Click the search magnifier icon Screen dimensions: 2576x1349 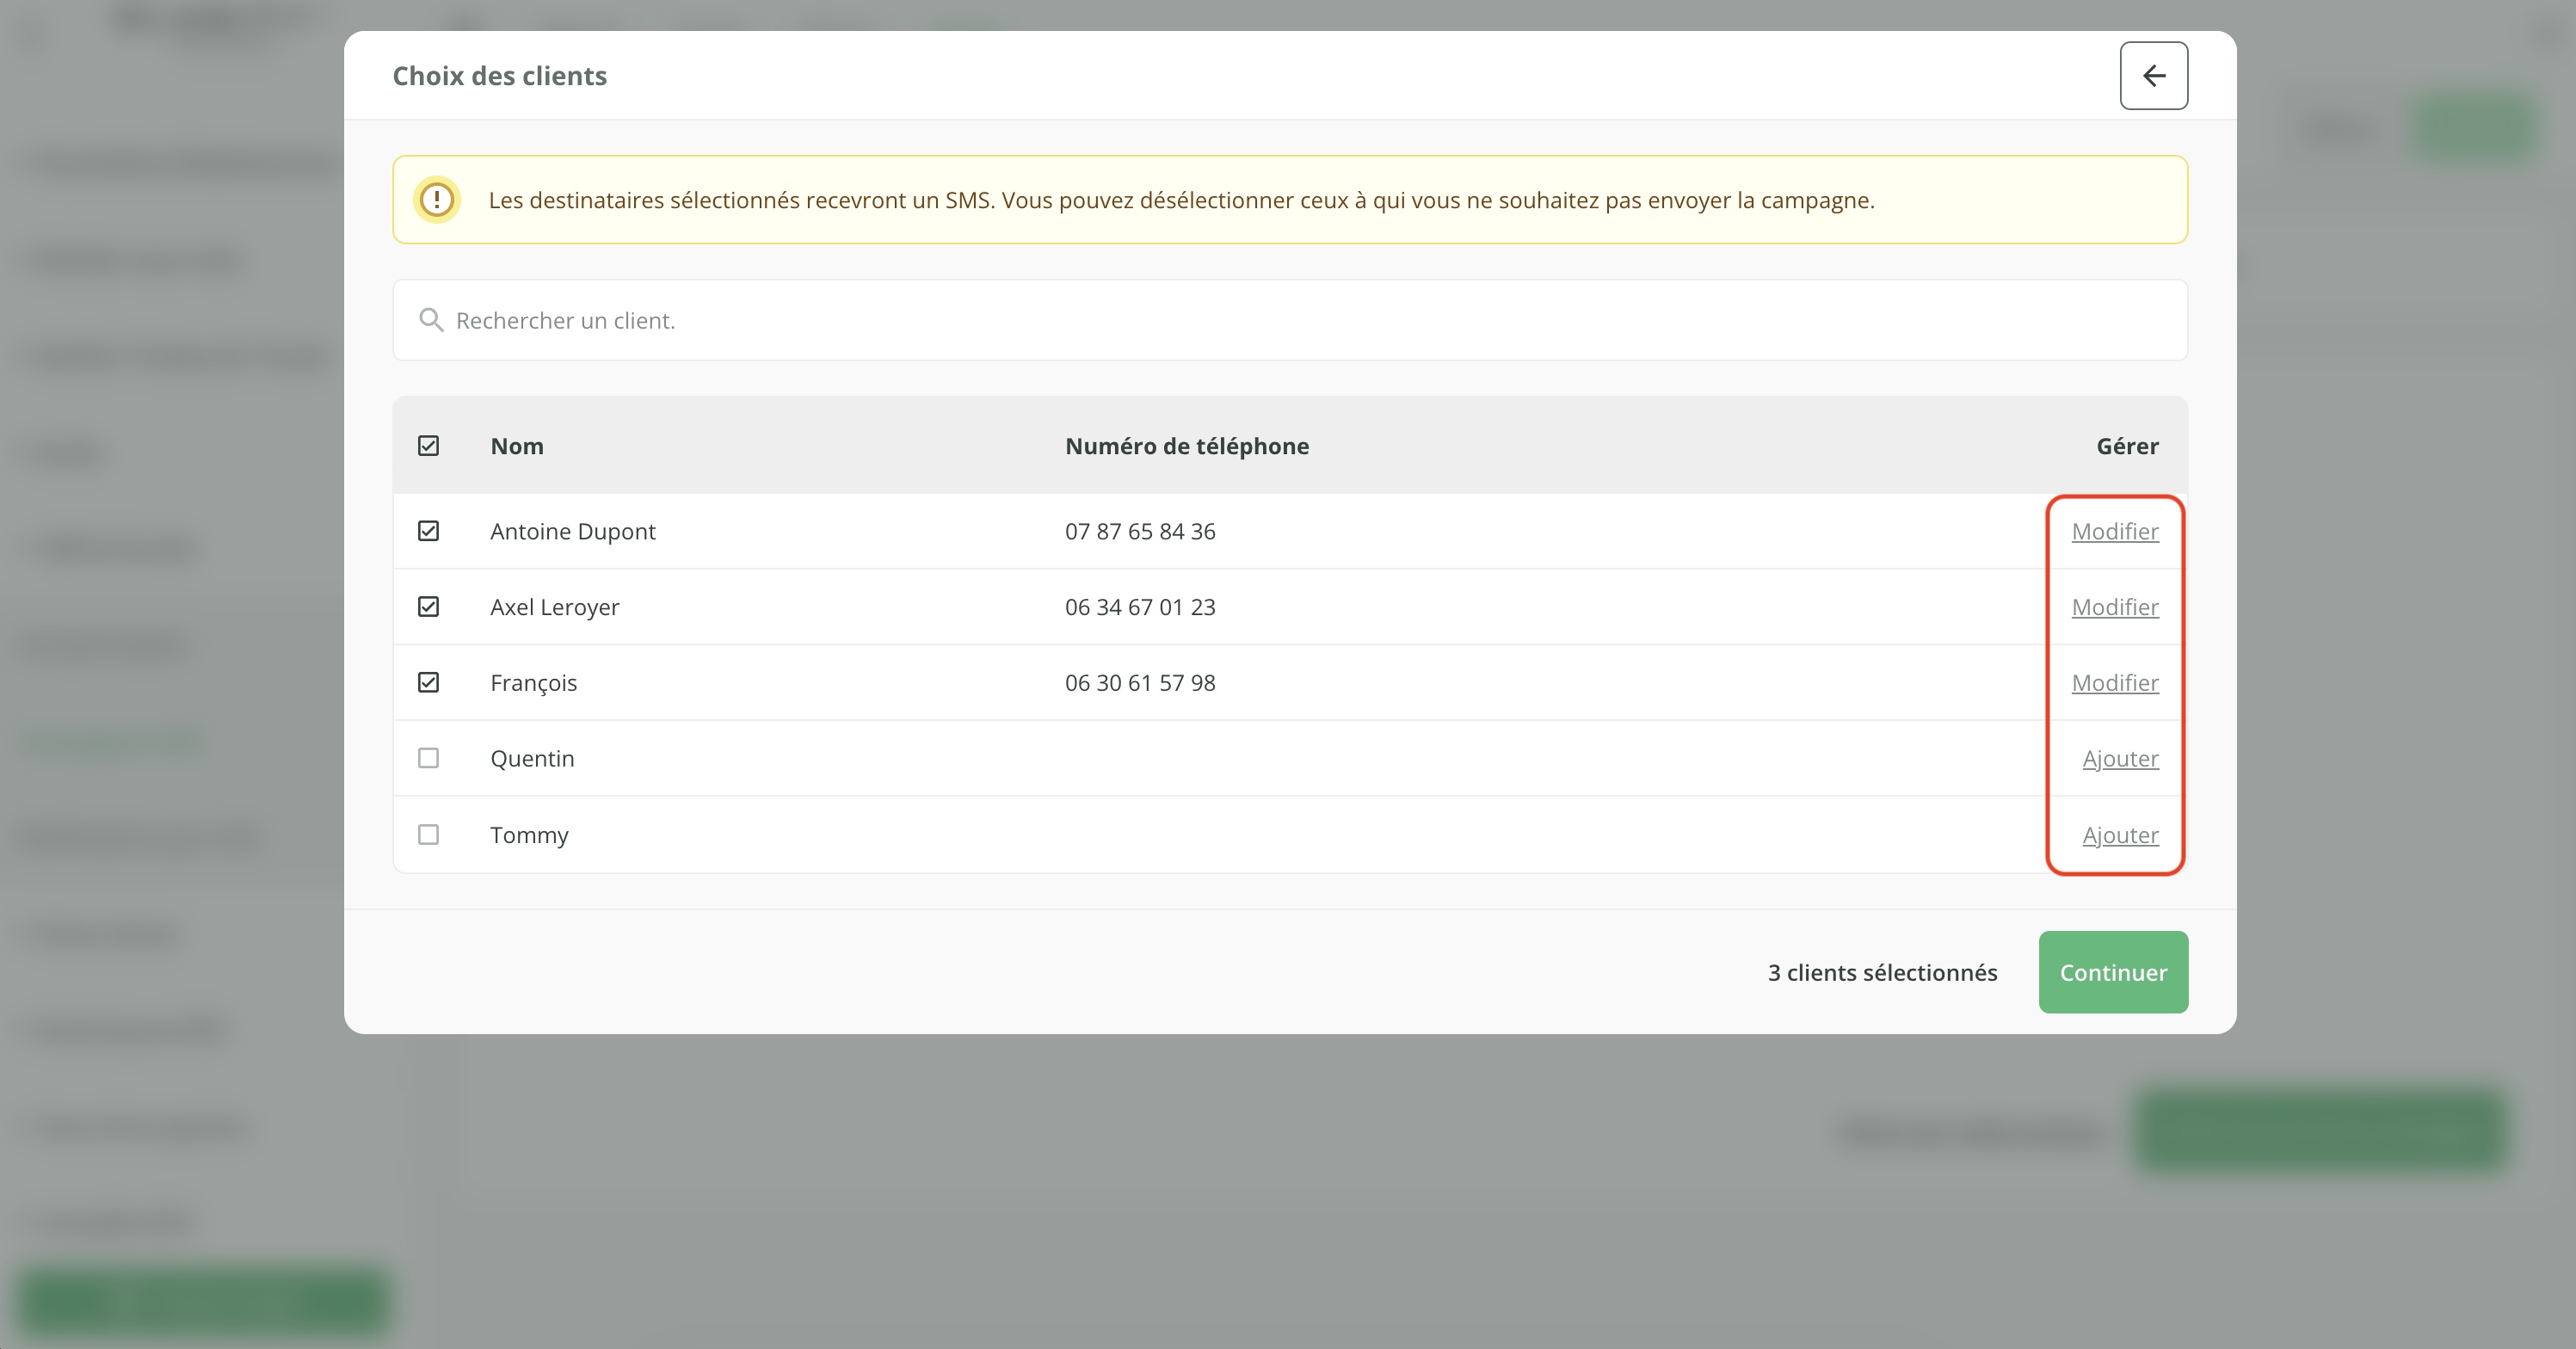pos(431,320)
